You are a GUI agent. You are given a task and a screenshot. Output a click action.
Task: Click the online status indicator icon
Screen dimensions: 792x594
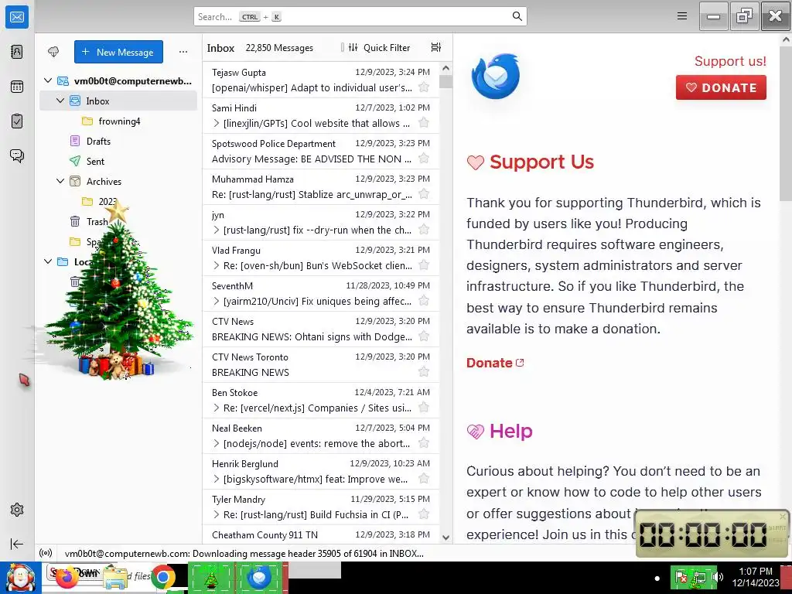[x=46, y=553]
